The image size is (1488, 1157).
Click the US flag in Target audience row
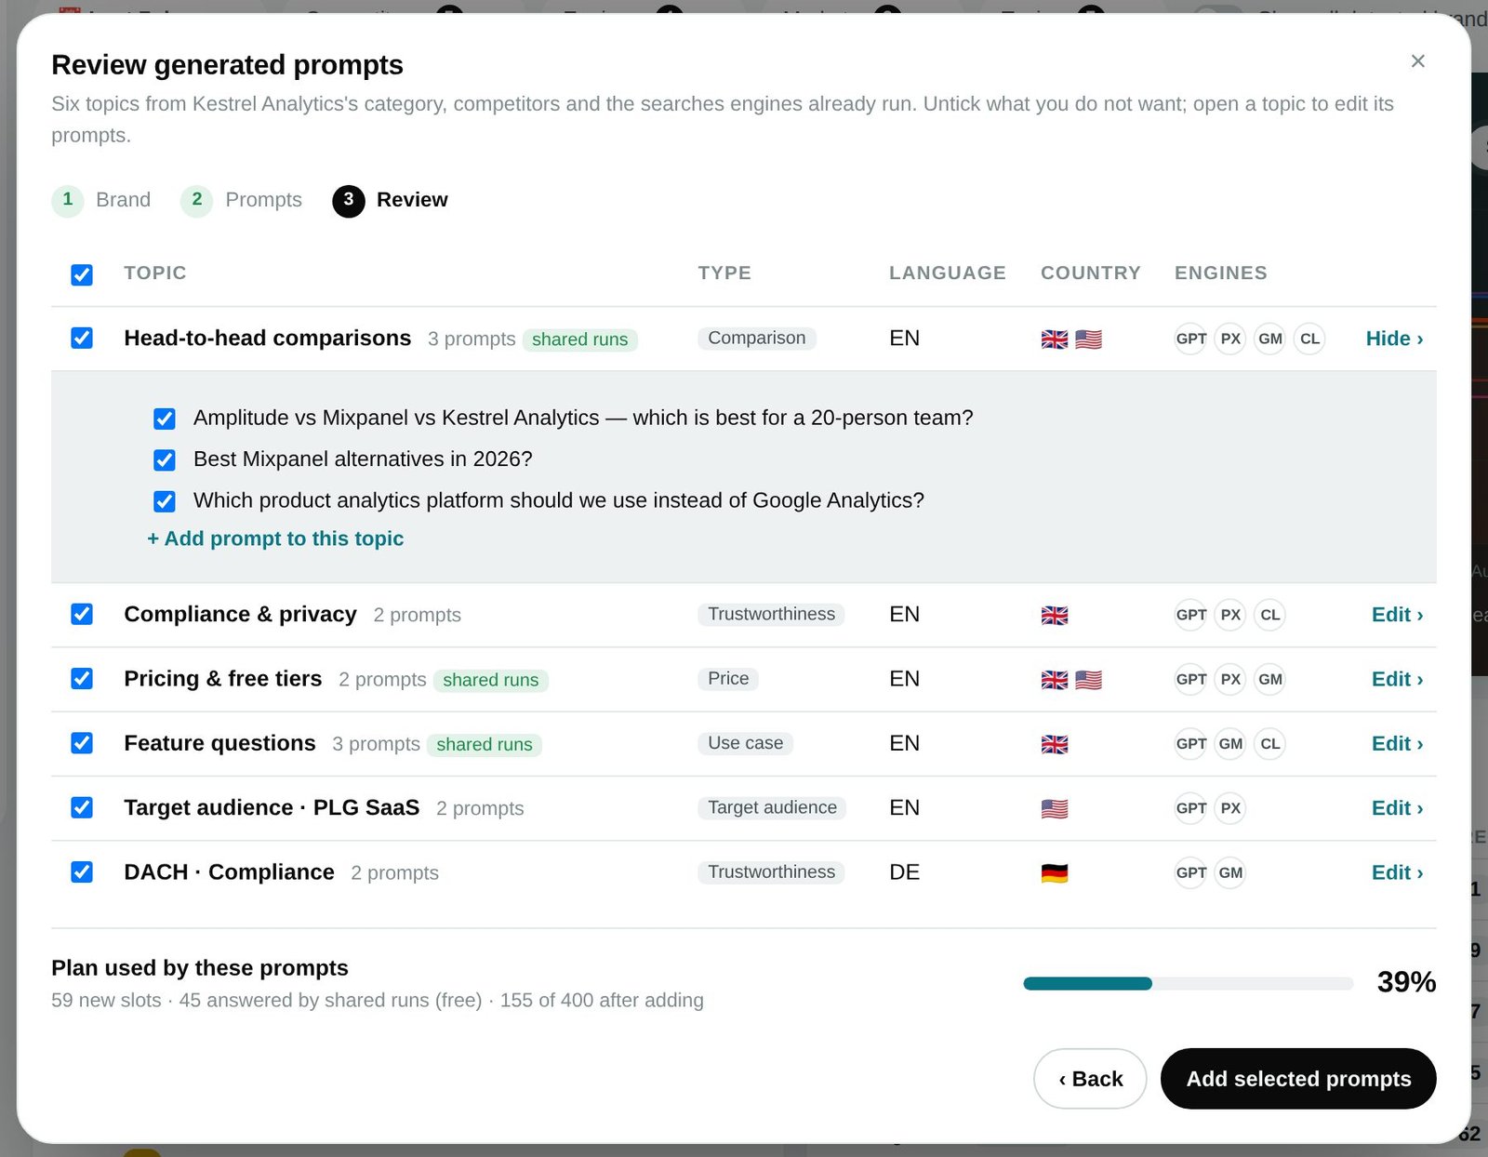1055,808
